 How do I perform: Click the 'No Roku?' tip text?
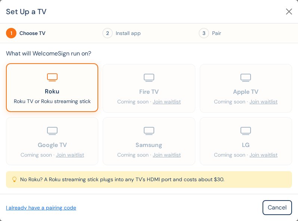click(122, 179)
